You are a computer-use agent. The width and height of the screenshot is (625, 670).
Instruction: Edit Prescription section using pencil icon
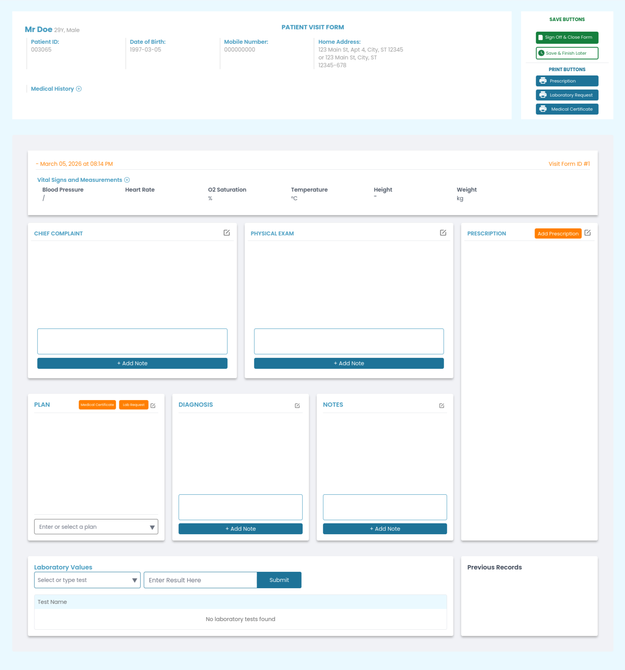point(587,233)
